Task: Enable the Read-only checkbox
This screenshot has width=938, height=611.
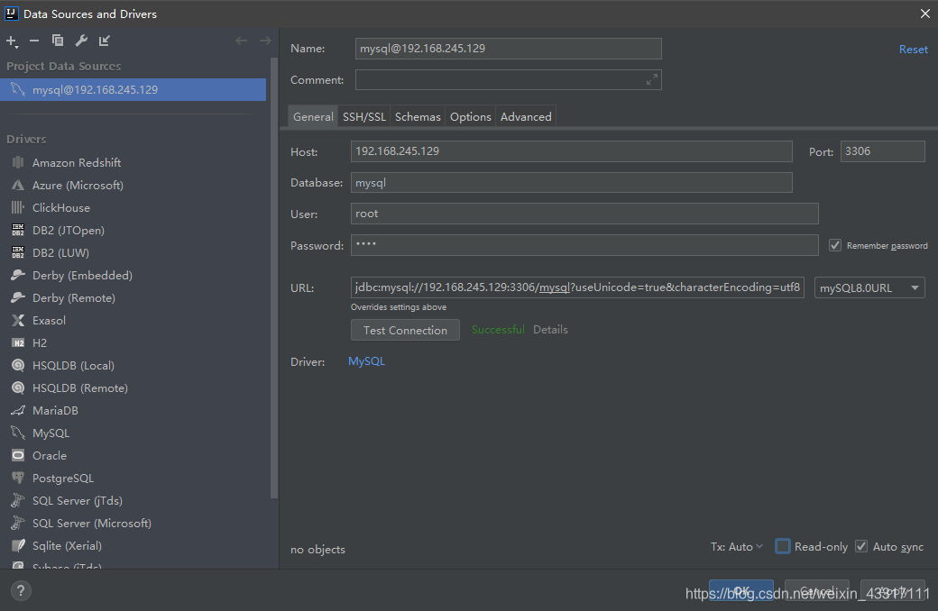Action: tap(783, 546)
